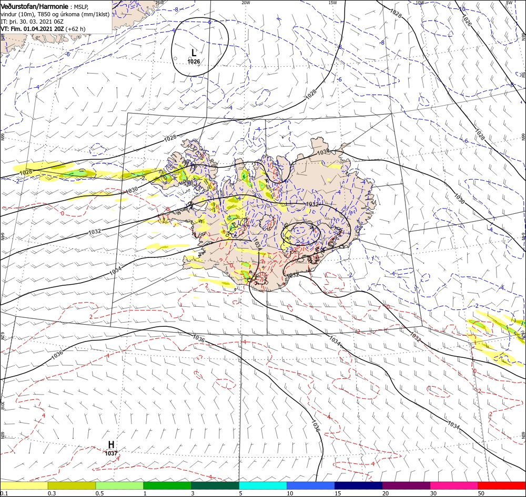Pick the light green 0.5 legend swatch
Viewport: 526px width, 497px height.
pyautogui.click(x=119, y=485)
